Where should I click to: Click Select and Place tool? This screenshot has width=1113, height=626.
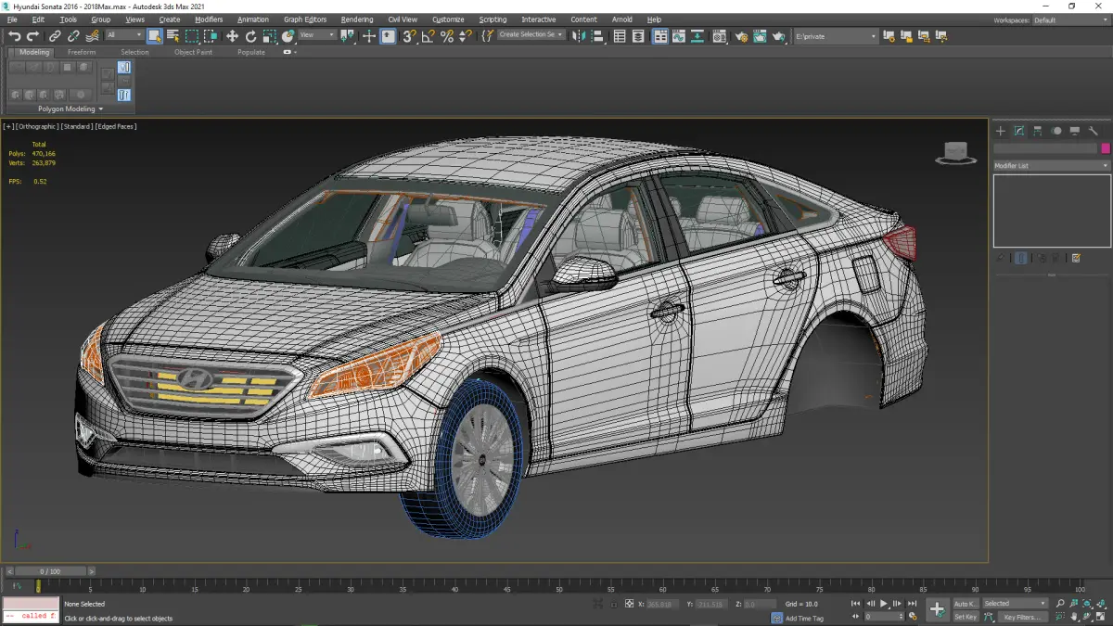[x=288, y=36]
